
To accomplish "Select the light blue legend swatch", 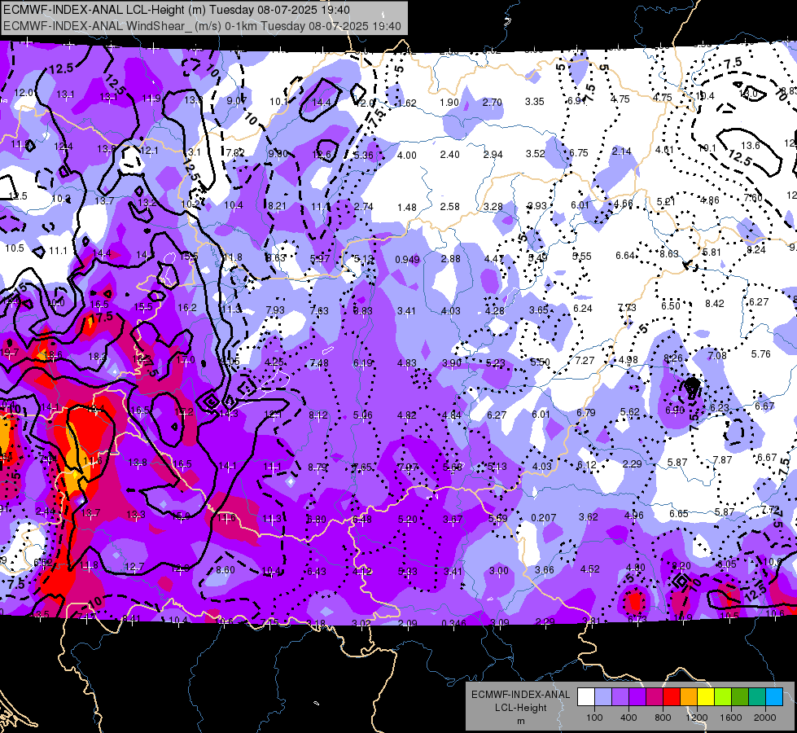I will (x=774, y=697).
